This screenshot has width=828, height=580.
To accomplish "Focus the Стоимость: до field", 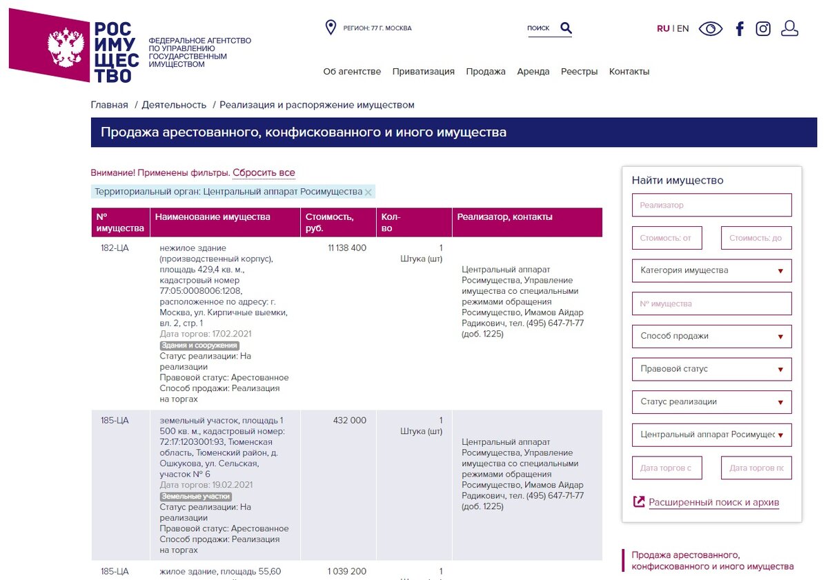I will [x=756, y=238].
